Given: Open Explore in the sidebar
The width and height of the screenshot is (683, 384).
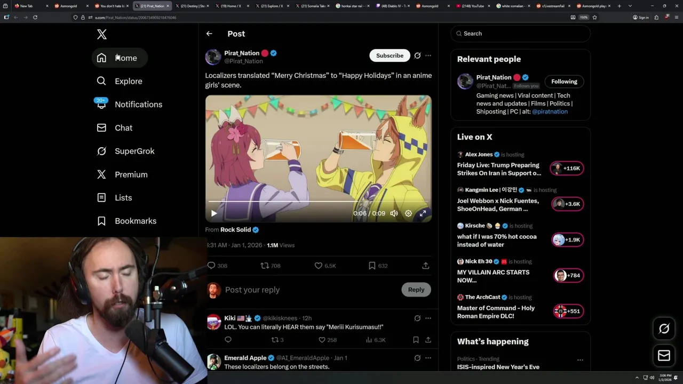Looking at the screenshot, I should coord(120,81).
